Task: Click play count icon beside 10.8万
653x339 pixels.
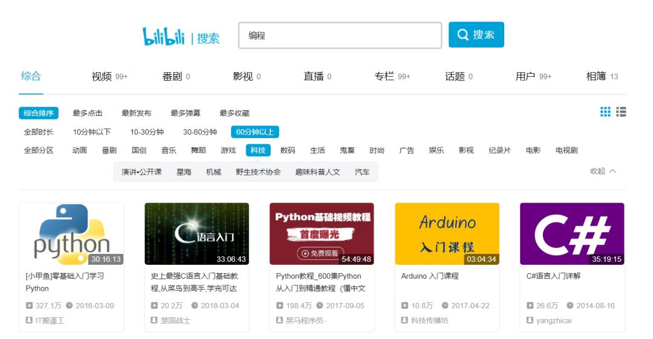Action: 404,305
